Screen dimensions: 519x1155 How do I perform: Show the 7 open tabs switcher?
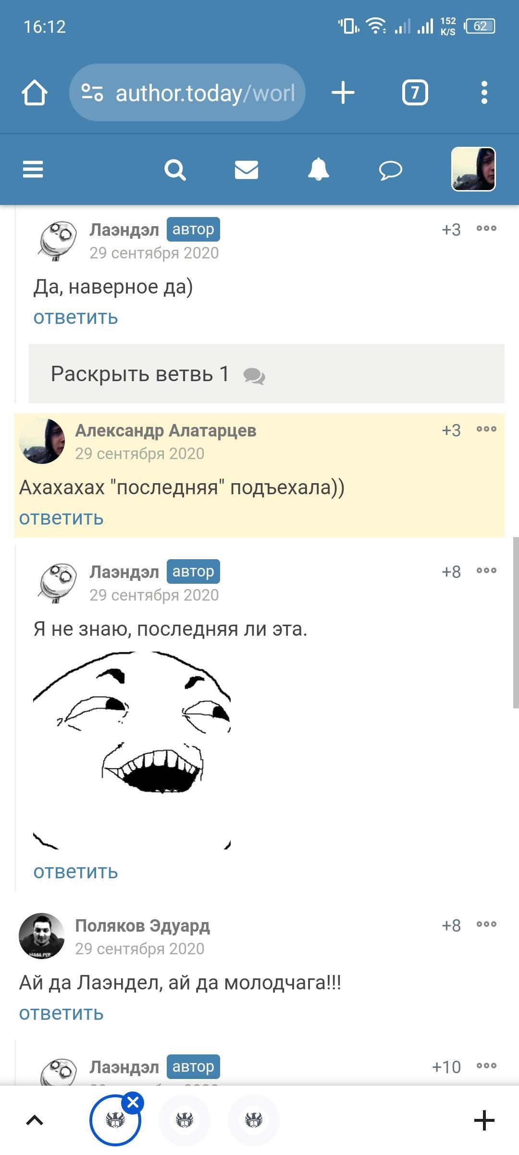point(415,92)
